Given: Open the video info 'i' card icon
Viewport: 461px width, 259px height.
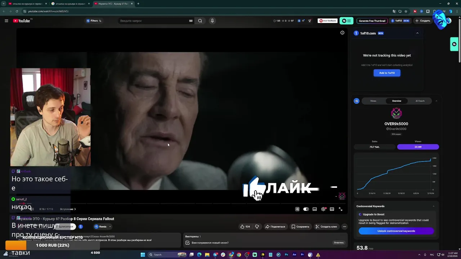Looking at the screenshot, I should pos(342,33).
